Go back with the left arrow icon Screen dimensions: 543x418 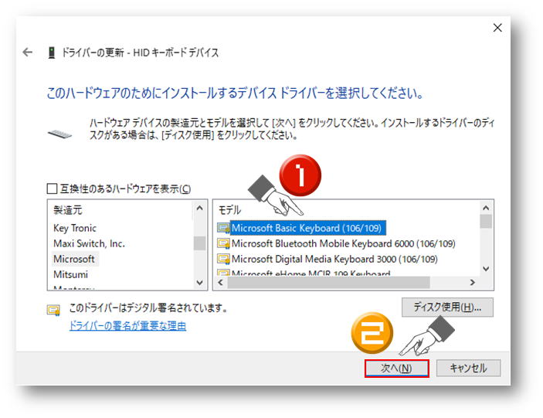[x=27, y=53]
